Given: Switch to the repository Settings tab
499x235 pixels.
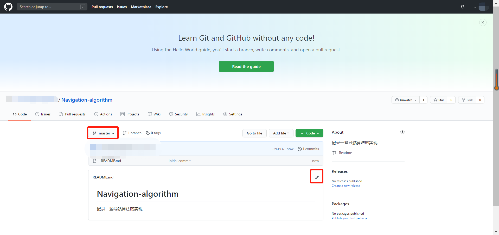Looking at the screenshot, I should (x=233, y=114).
